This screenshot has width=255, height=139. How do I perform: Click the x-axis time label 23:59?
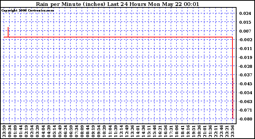pyautogui.click(x=4, y=132)
